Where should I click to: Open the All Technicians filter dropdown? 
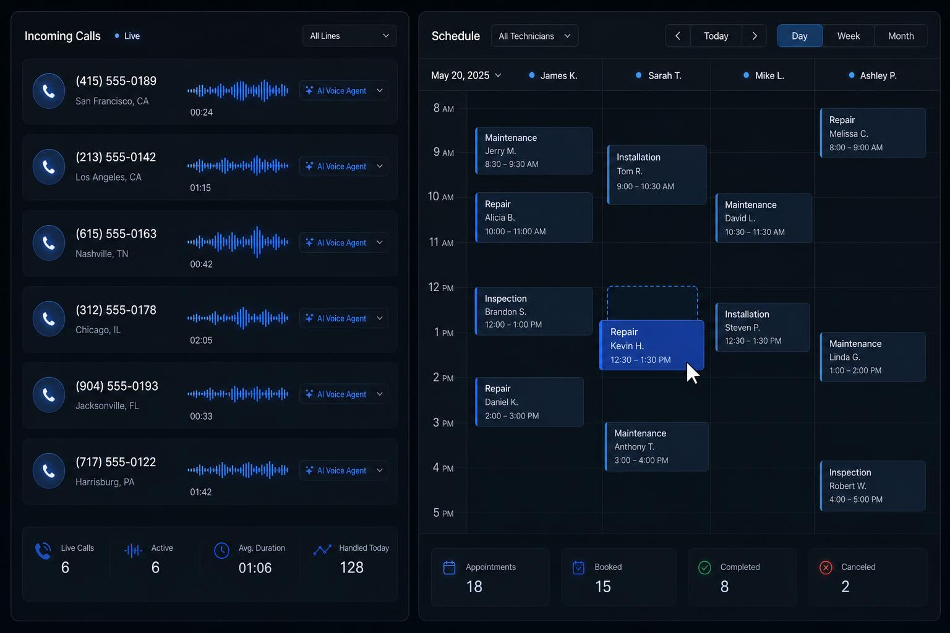click(534, 36)
